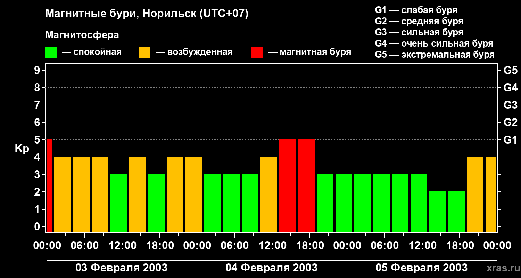The height and width of the screenshot is (278, 521).
Task: Click the green Kp 2 bar after 12:00 on 05 Февраля
Action: pos(438,212)
